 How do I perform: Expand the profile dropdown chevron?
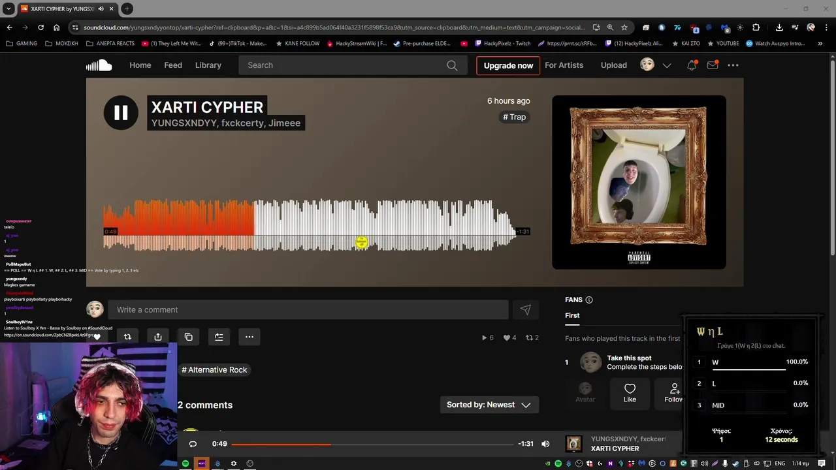pyautogui.click(x=667, y=65)
